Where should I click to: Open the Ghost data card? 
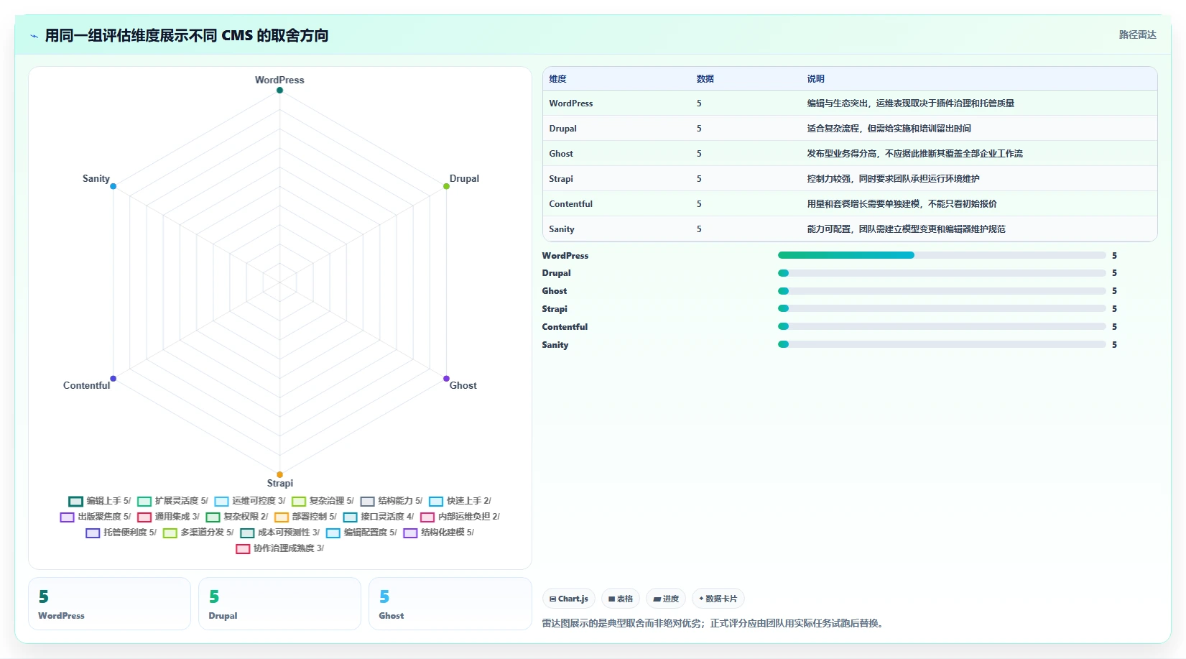click(450, 604)
